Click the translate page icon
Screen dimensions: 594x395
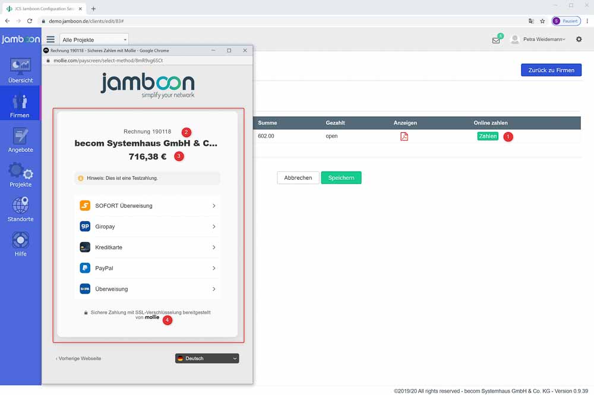[531, 21]
